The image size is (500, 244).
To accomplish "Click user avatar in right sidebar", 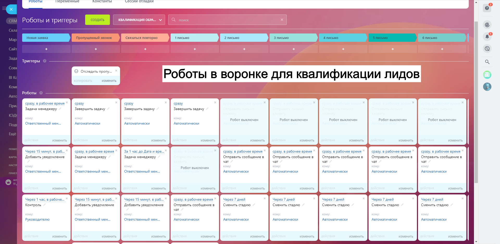I will pos(487,86).
